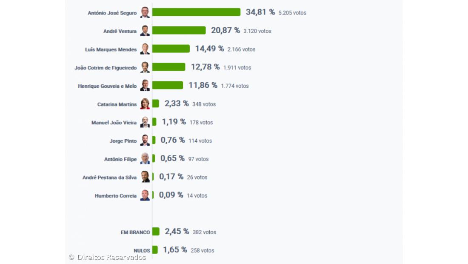The image size is (468, 264).
Task: Select André Pestana da Silva's photo
Action: coord(145,177)
